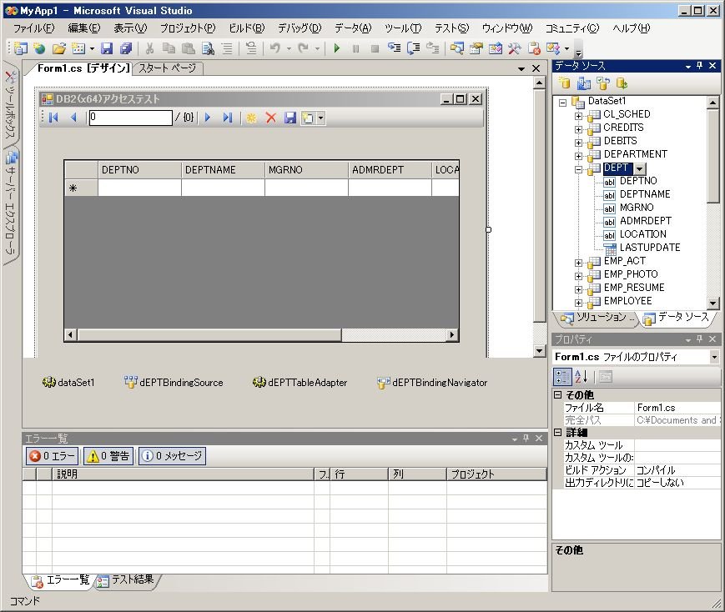Select the dEPTBindingSource component
Screen dimensions: 725x612
tap(174, 382)
